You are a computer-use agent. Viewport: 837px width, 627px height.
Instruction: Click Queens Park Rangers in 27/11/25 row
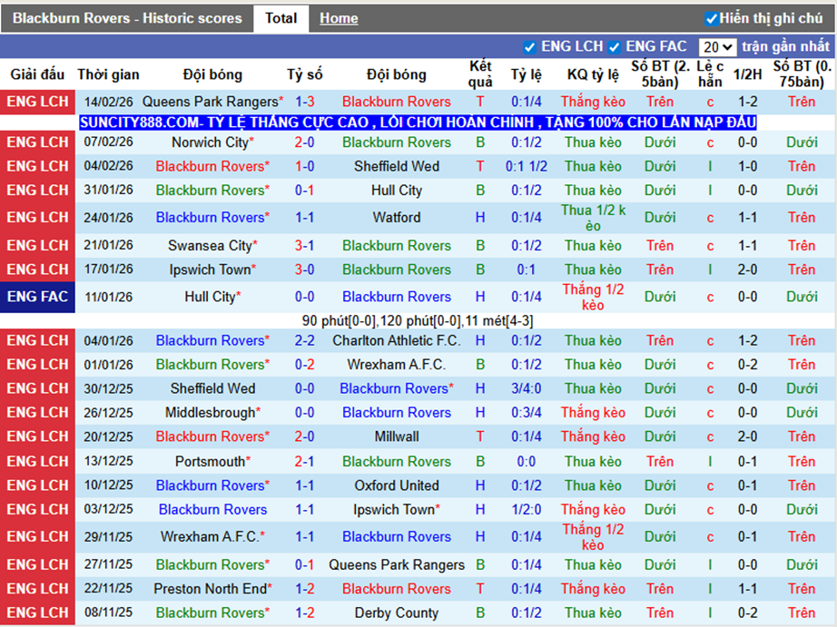(397, 564)
